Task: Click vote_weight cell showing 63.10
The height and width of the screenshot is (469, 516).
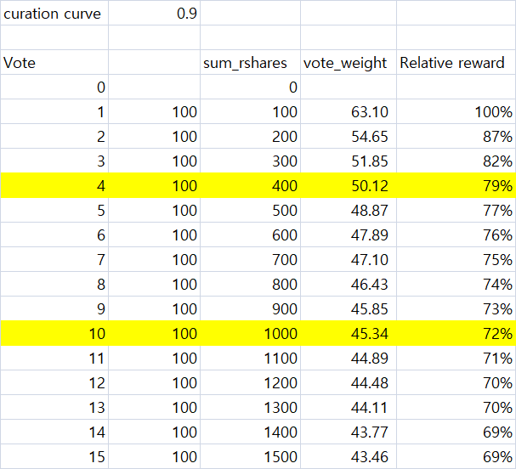Action: (349, 112)
